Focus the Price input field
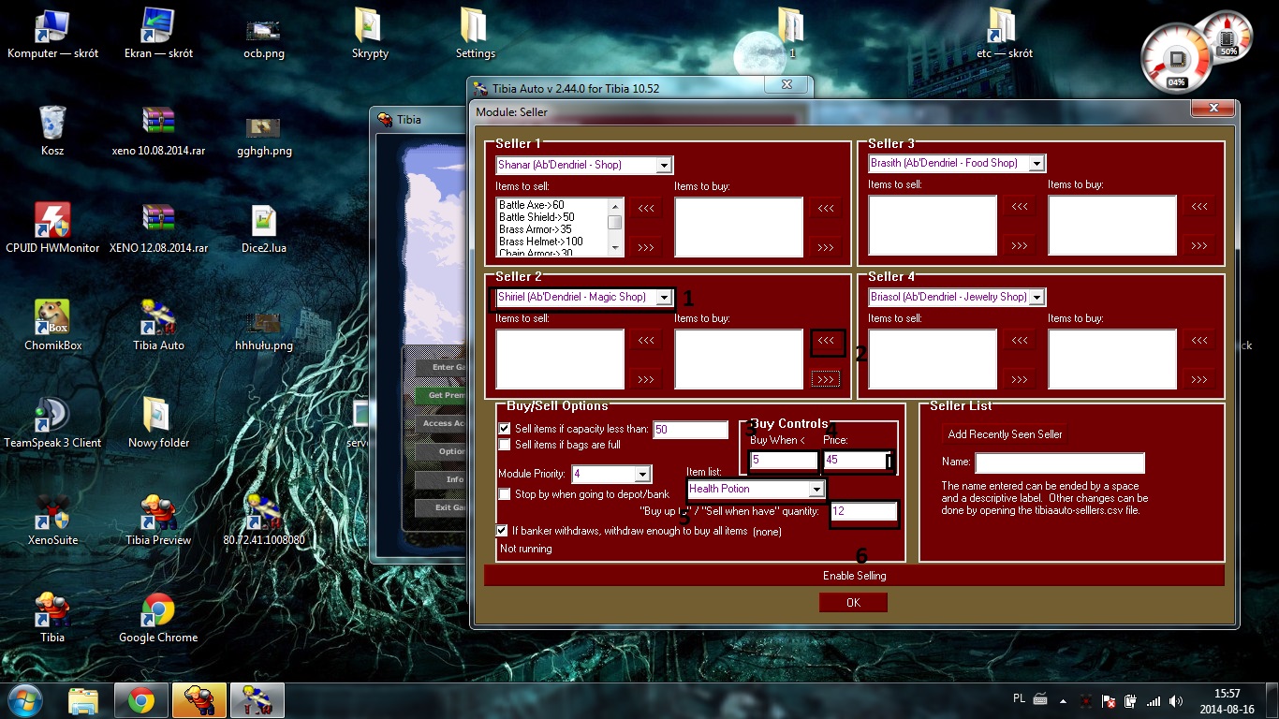Screen dimensions: 1279x719 pyautogui.click(x=858, y=460)
